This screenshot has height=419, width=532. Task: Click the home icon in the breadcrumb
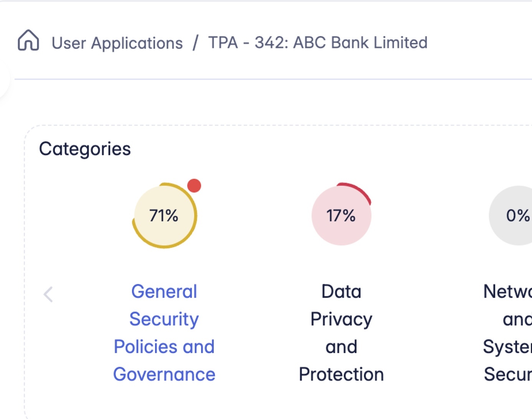click(28, 41)
